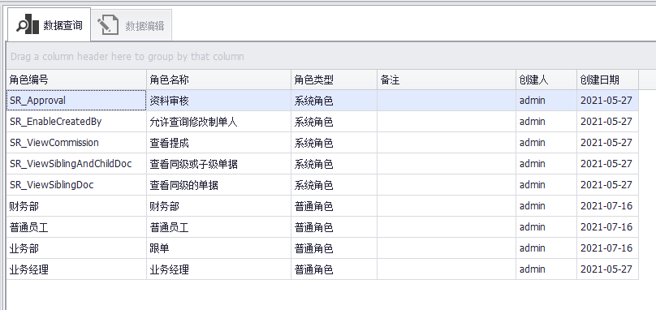Switch to the 数据编辑 tab

pyautogui.click(x=132, y=25)
